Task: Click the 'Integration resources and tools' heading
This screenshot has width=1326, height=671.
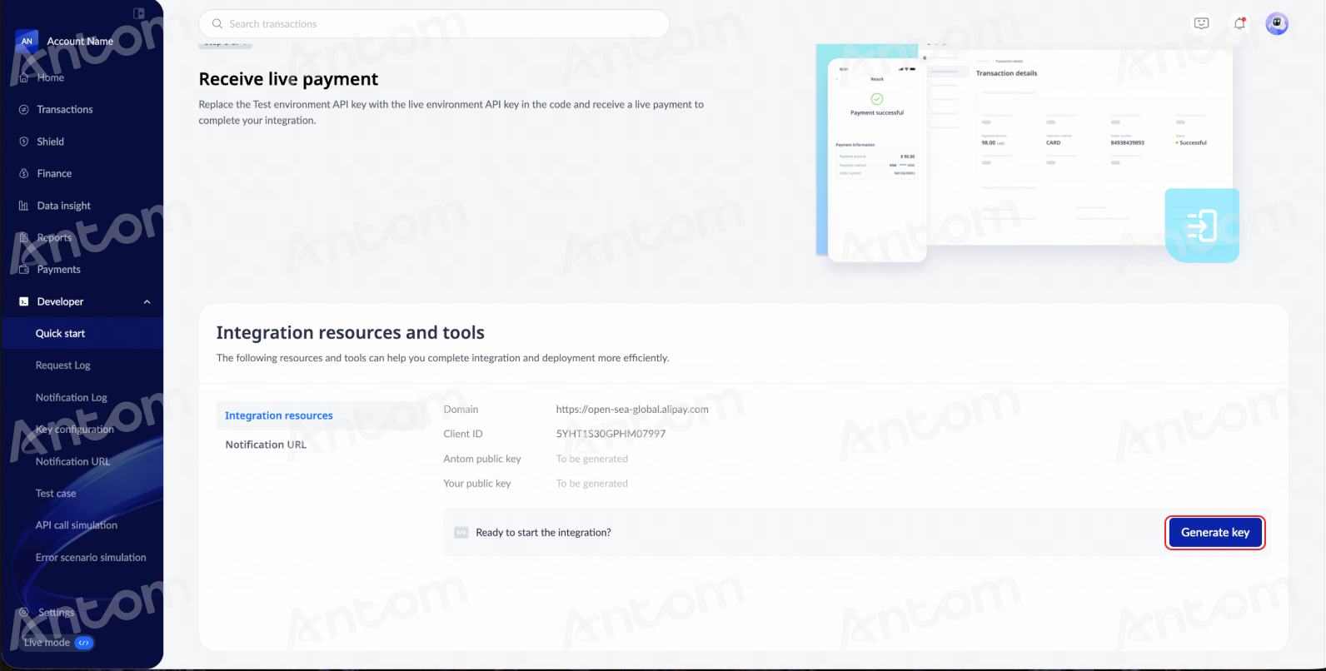Action: 350,333
